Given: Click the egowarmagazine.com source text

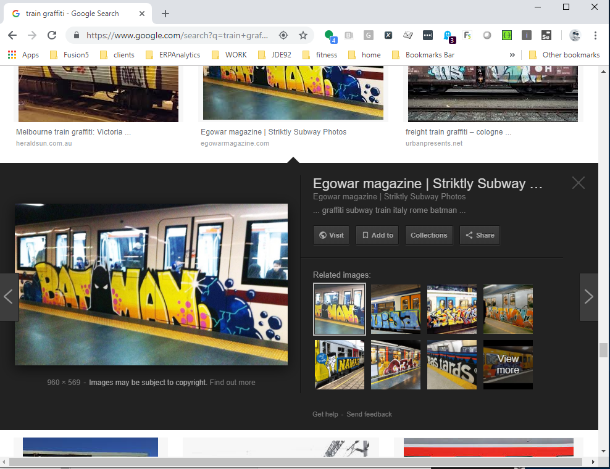Looking at the screenshot, I should point(235,143).
